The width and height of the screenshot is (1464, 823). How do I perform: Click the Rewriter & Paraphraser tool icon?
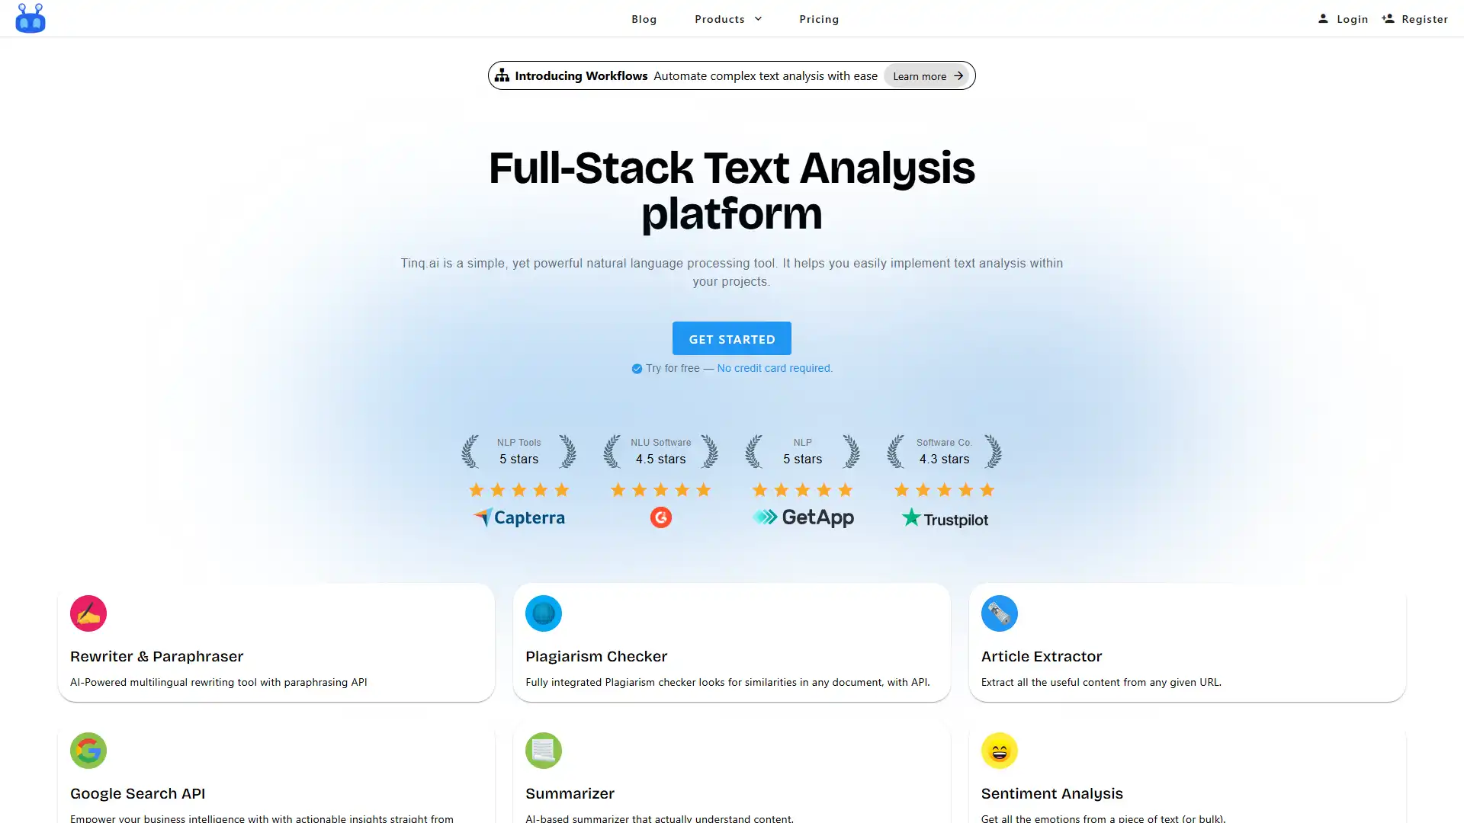(88, 613)
